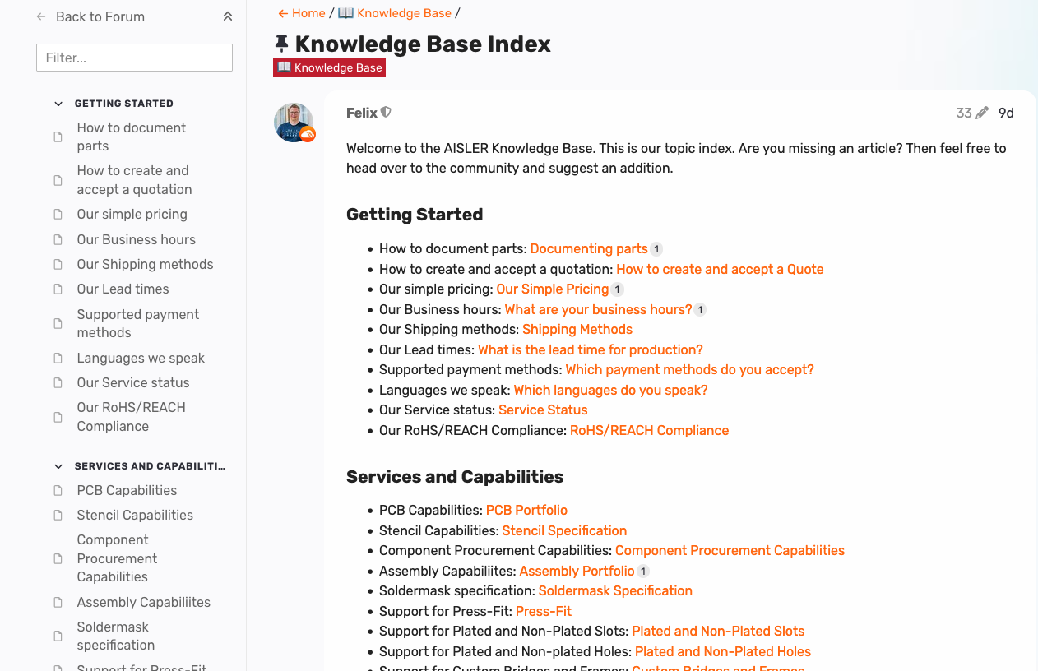Image resolution: width=1038 pixels, height=671 pixels.
Task: Click the sidebar Filter input field
Action: pos(134,58)
